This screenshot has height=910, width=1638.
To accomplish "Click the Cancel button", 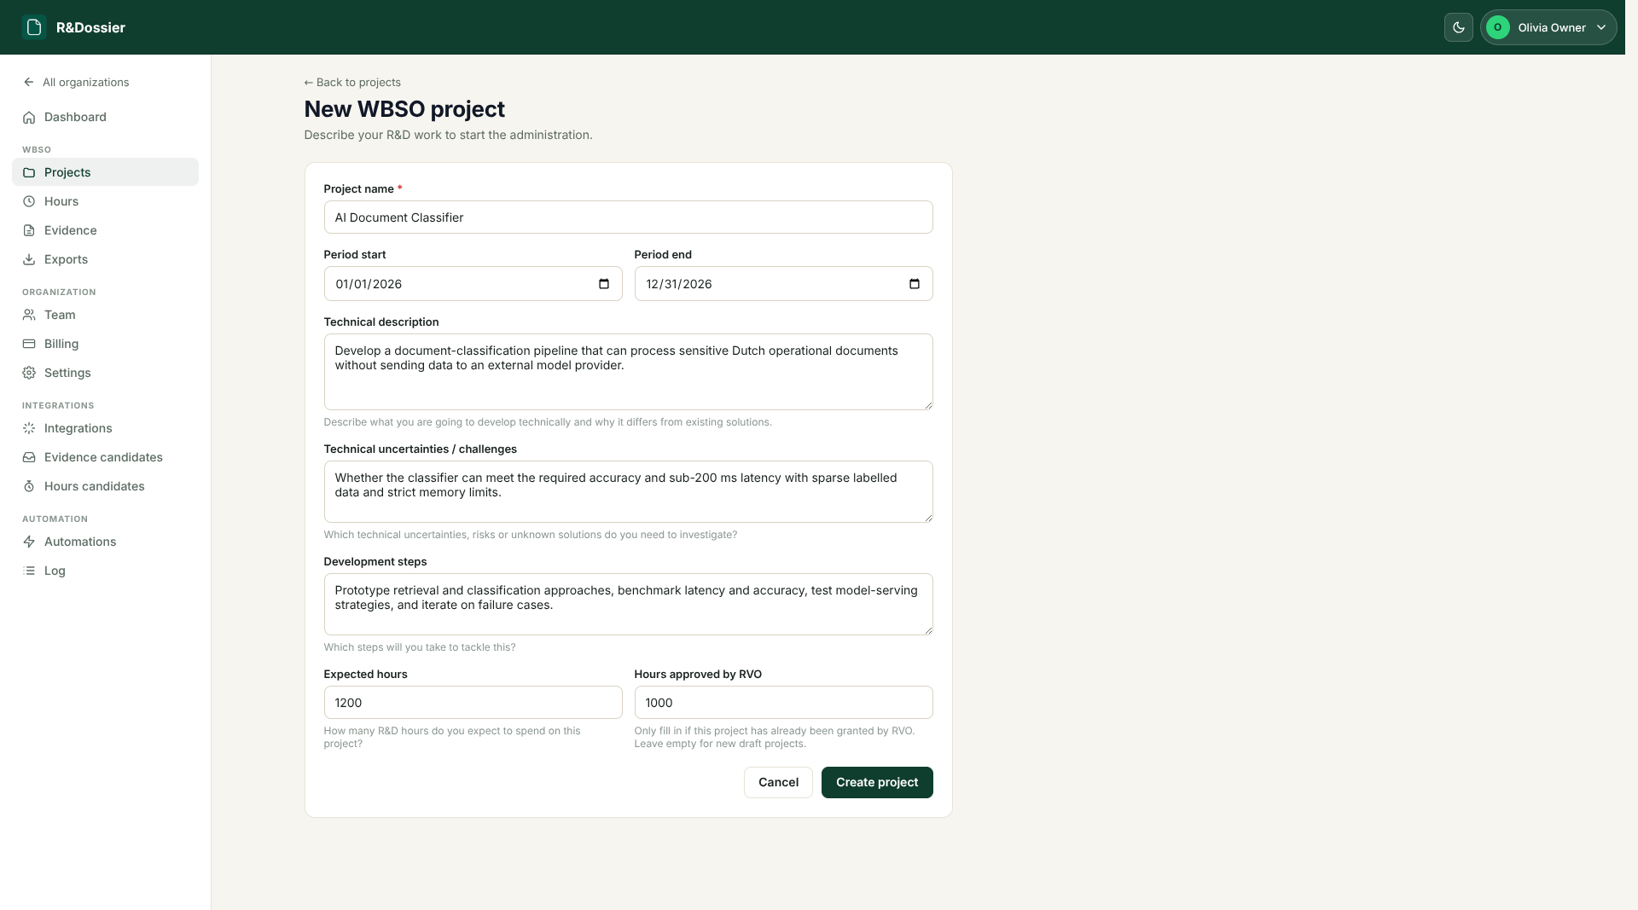I will pyautogui.click(x=778, y=782).
